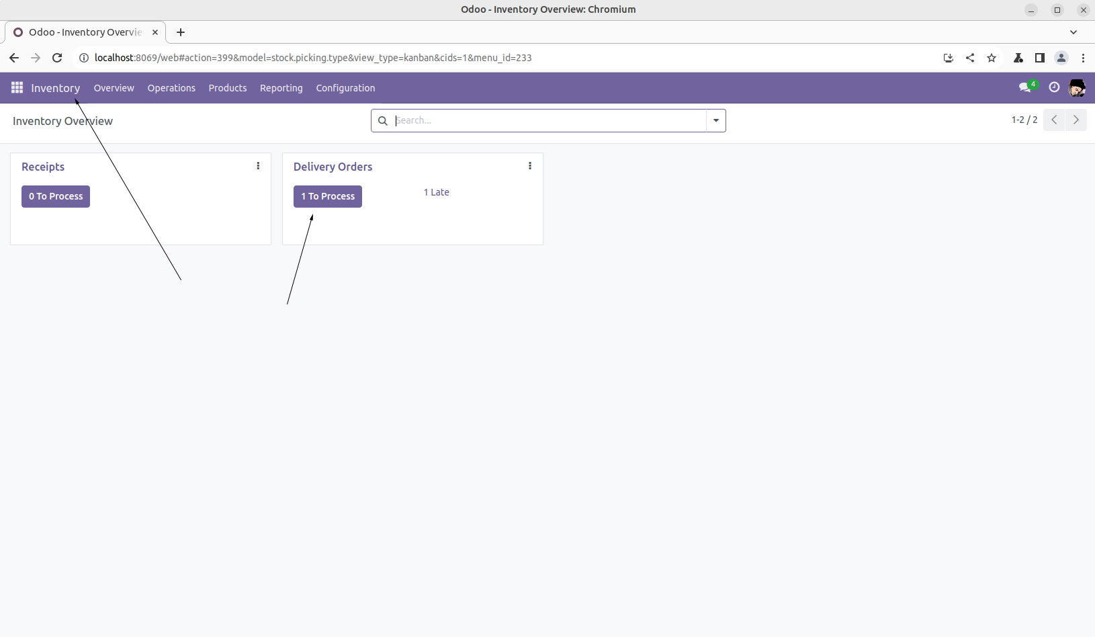Open Chromium side panel icon

(1040, 58)
